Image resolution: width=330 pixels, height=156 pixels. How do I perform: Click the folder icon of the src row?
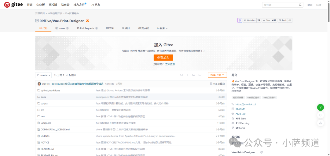coord(39,110)
